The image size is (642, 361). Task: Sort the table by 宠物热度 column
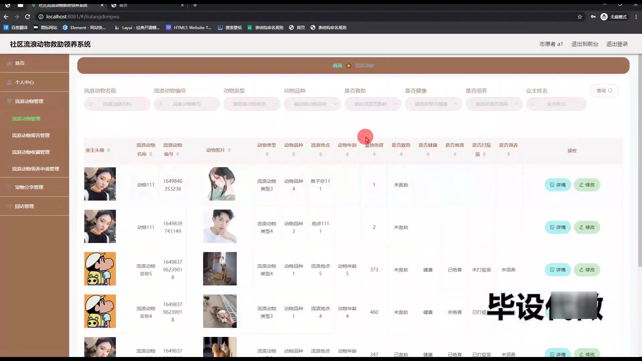[x=374, y=154]
